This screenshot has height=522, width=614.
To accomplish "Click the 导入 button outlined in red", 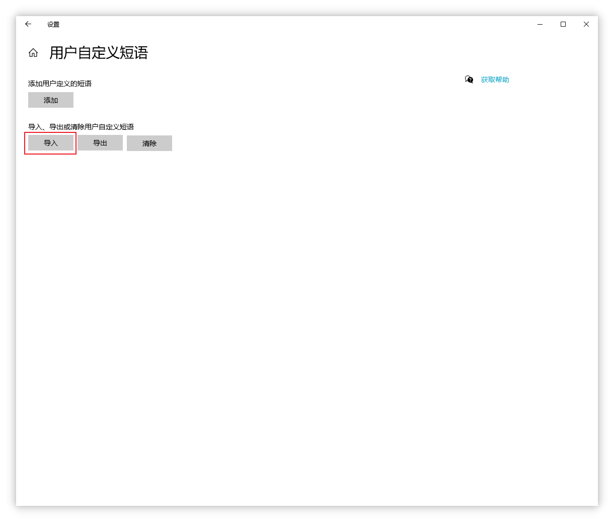I will 51,143.
